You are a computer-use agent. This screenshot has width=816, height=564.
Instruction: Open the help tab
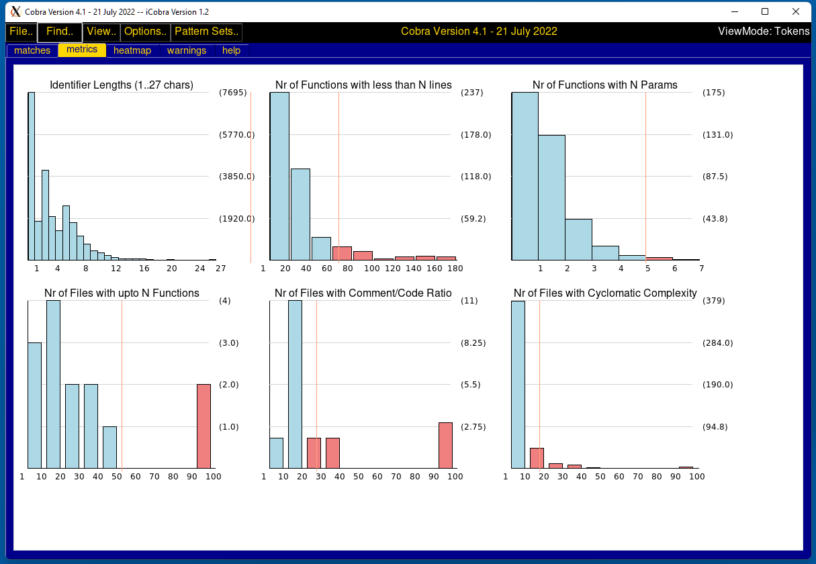click(231, 50)
